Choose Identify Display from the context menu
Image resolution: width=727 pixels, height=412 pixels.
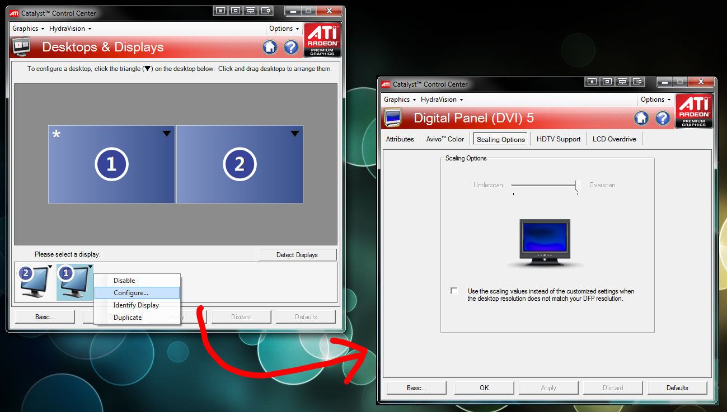point(138,305)
